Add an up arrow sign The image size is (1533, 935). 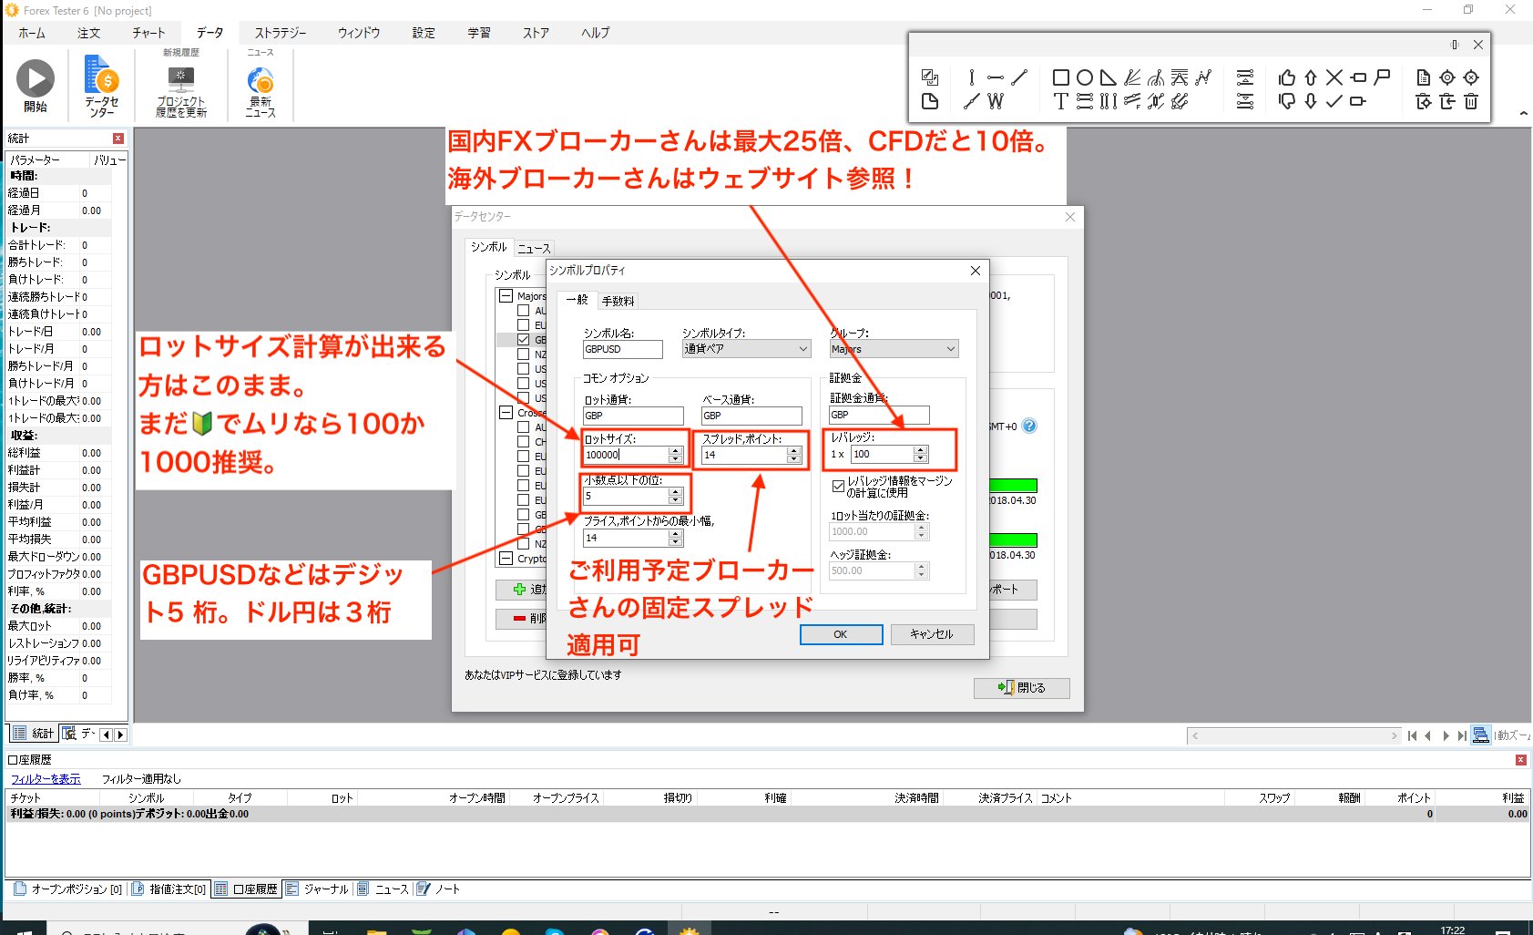1310,77
